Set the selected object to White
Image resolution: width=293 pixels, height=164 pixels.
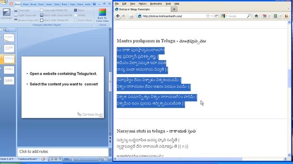pyautogui.click(x=80, y=15)
